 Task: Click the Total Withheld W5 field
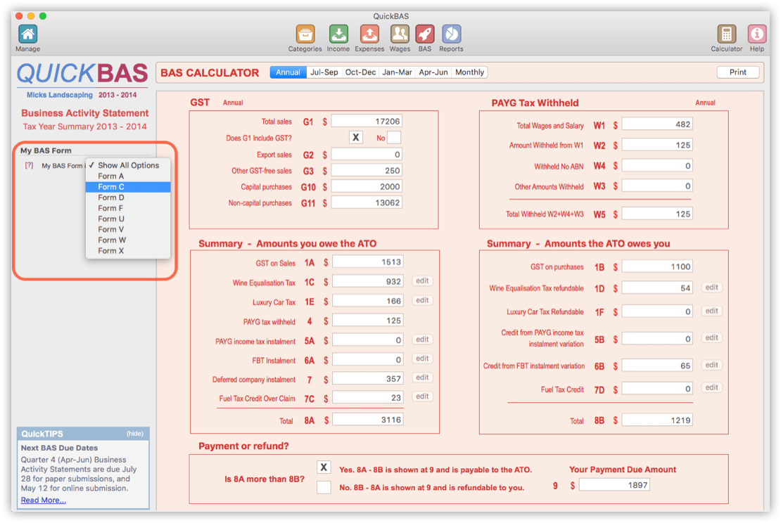(x=657, y=214)
